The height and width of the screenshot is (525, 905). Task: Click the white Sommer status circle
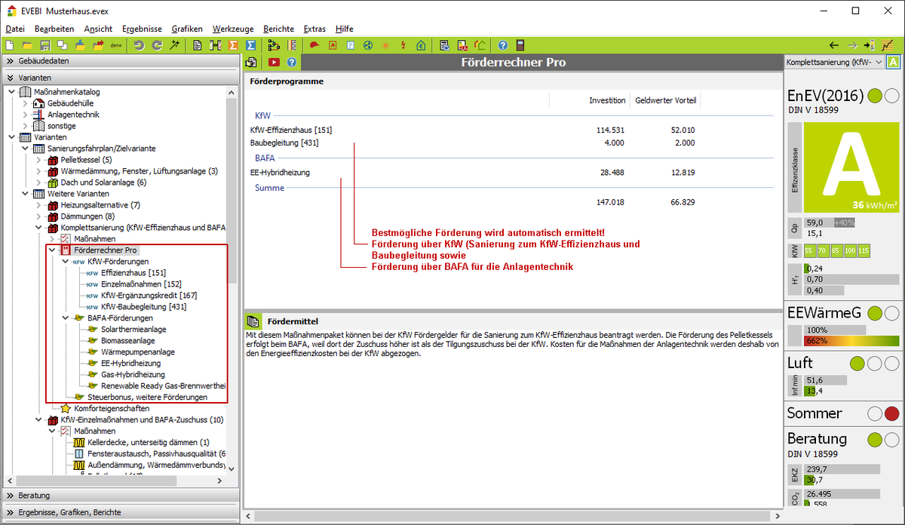[x=875, y=413]
